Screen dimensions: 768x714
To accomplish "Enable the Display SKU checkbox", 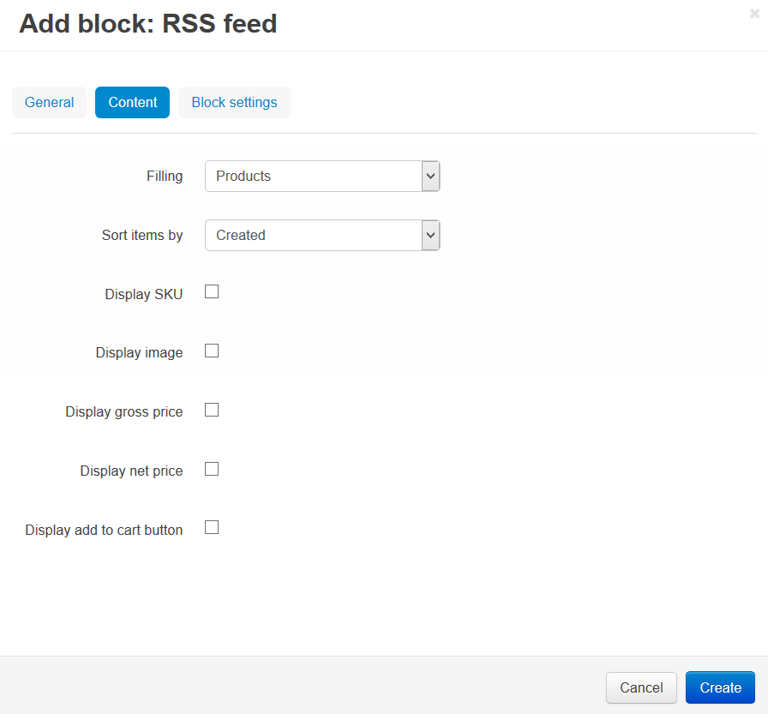I will pos(212,292).
